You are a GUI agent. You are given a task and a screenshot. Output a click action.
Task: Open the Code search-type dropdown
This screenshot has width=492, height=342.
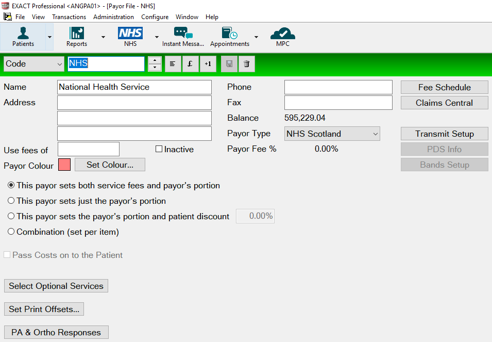34,64
